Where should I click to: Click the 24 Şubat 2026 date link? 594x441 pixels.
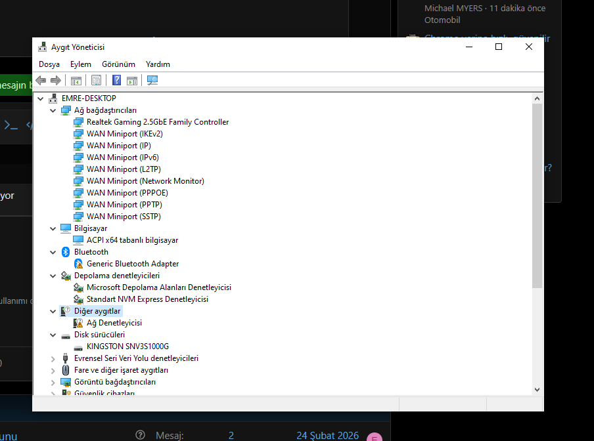point(327,435)
